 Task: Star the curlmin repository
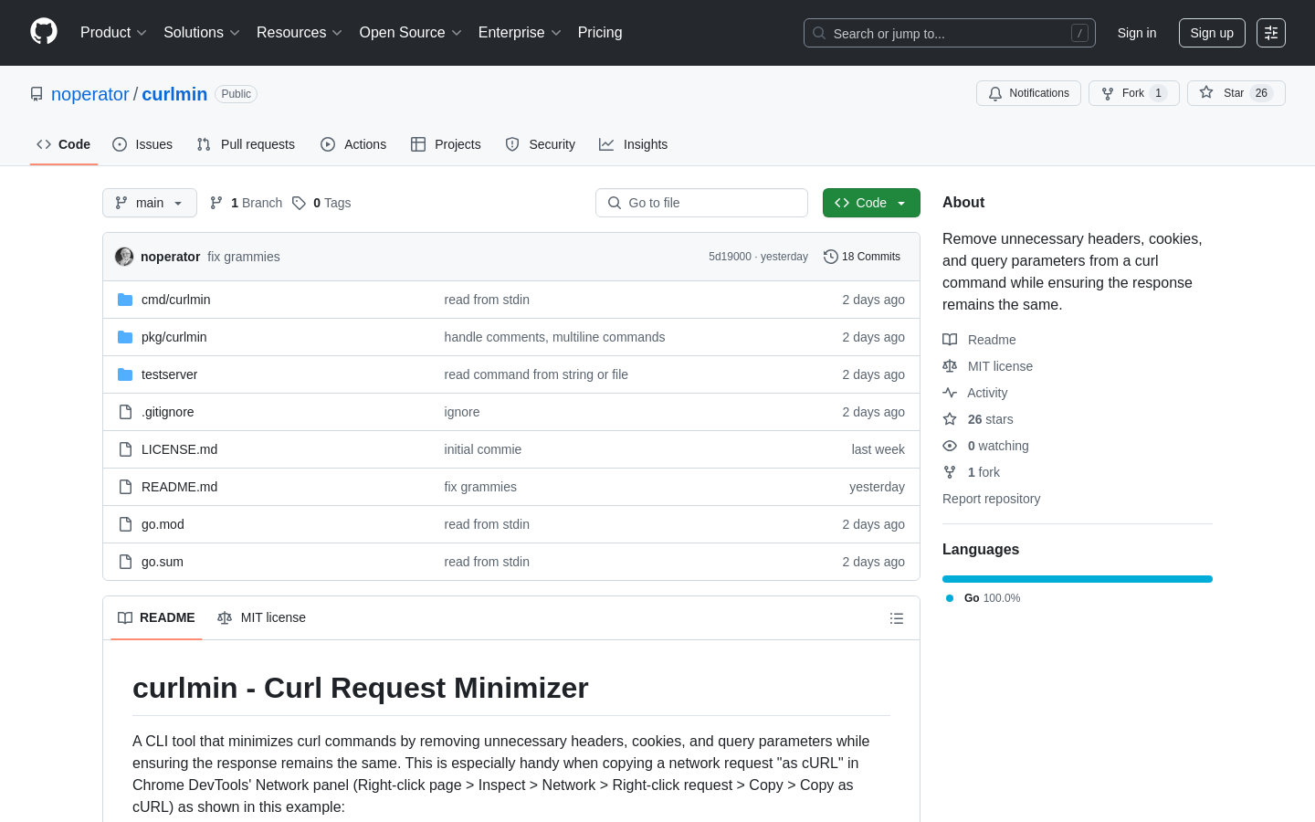coord(1236,93)
